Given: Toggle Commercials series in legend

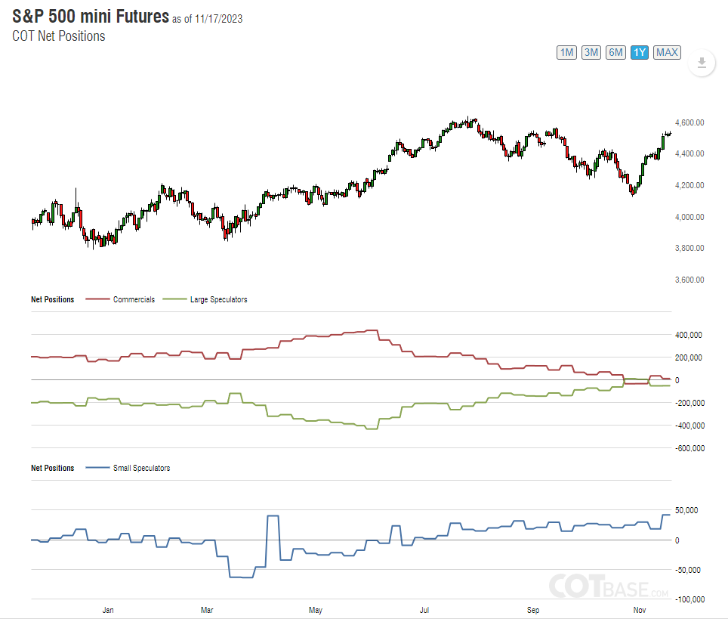Looking at the screenshot, I should (134, 299).
